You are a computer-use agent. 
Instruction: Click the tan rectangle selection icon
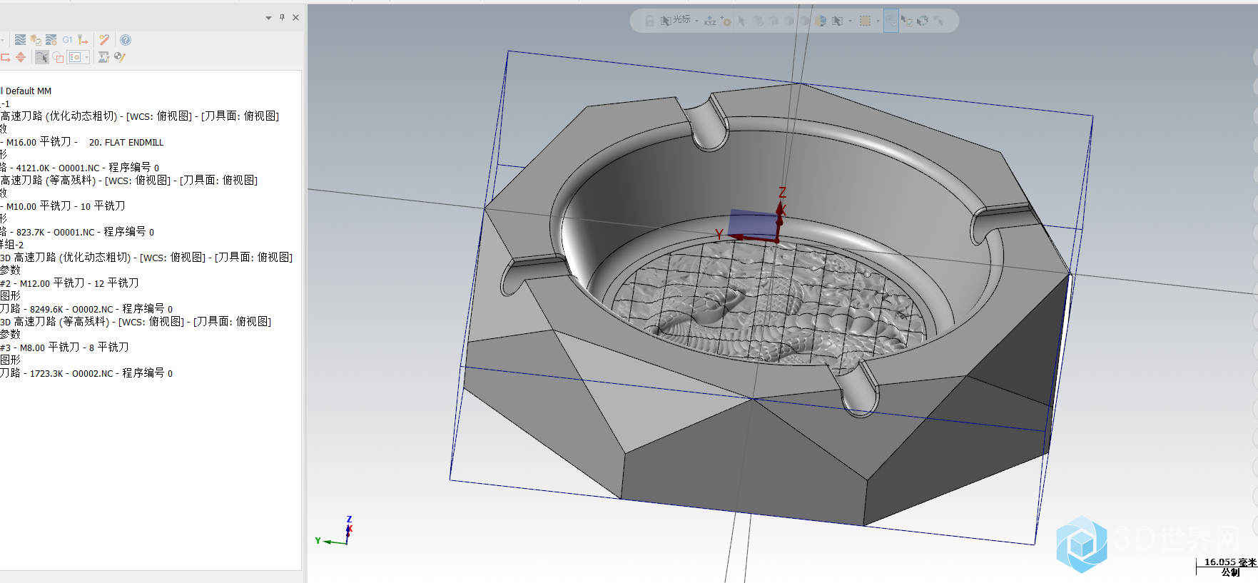click(865, 21)
